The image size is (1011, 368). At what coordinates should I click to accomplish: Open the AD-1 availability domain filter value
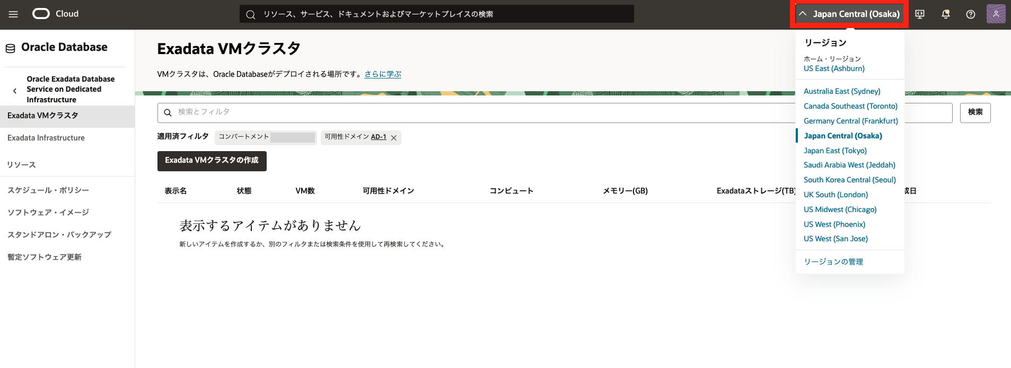[x=379, y=137]
